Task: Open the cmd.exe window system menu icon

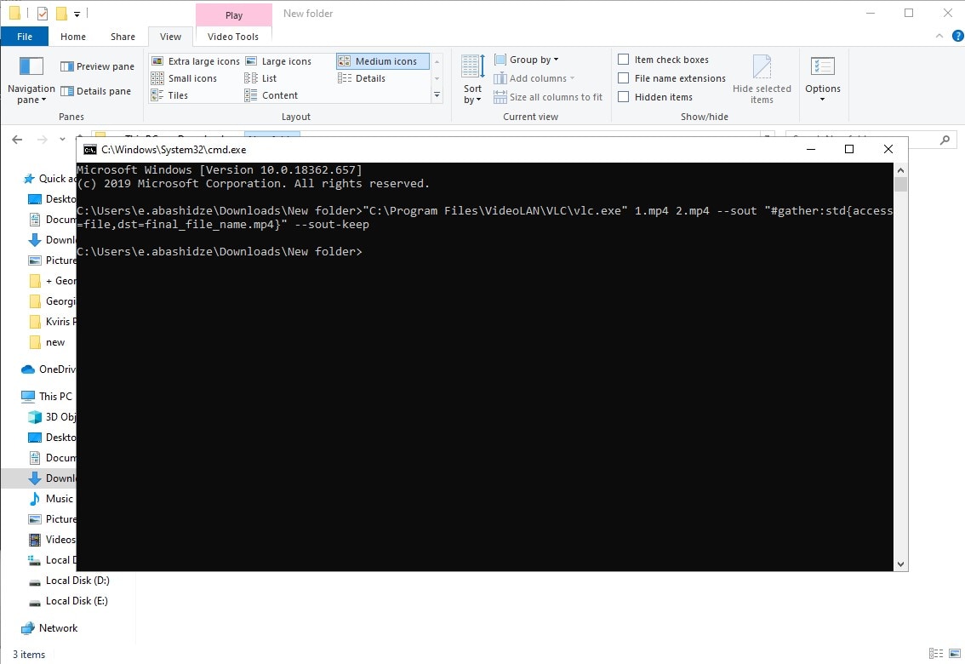Action: pyautogui.click(x=90, y=150)
